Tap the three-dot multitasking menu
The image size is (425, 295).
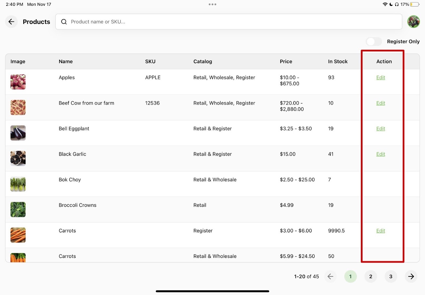click(x=212, y=4)
